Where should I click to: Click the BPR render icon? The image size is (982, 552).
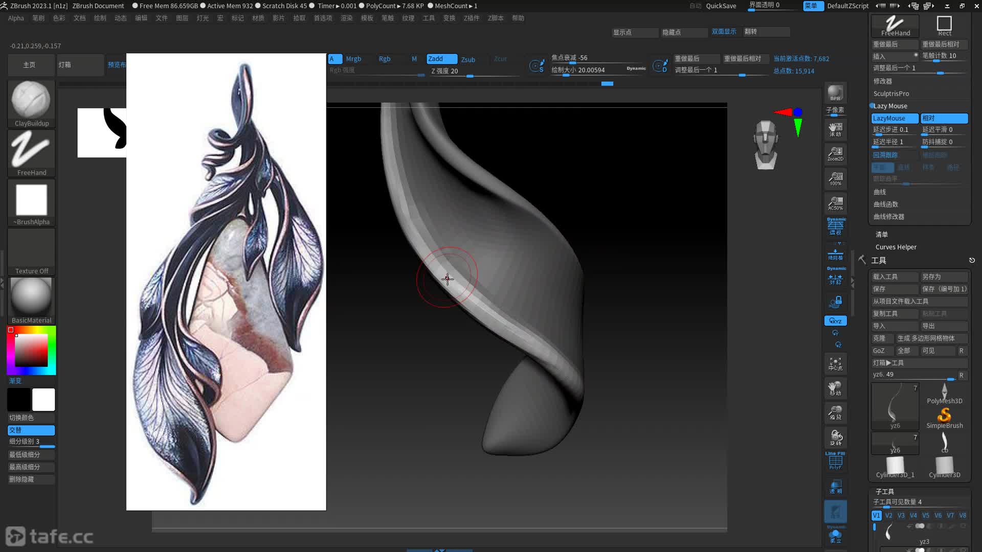click(x=835, y=93)
